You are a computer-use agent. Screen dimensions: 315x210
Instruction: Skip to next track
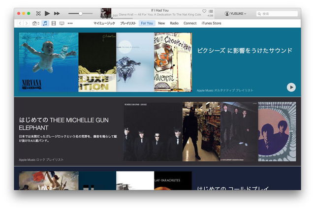pos(57,13)
